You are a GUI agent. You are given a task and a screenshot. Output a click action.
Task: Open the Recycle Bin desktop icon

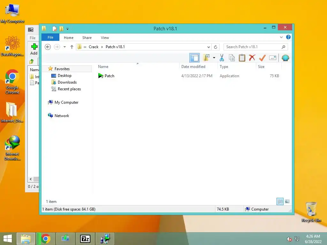coord(311,212)
